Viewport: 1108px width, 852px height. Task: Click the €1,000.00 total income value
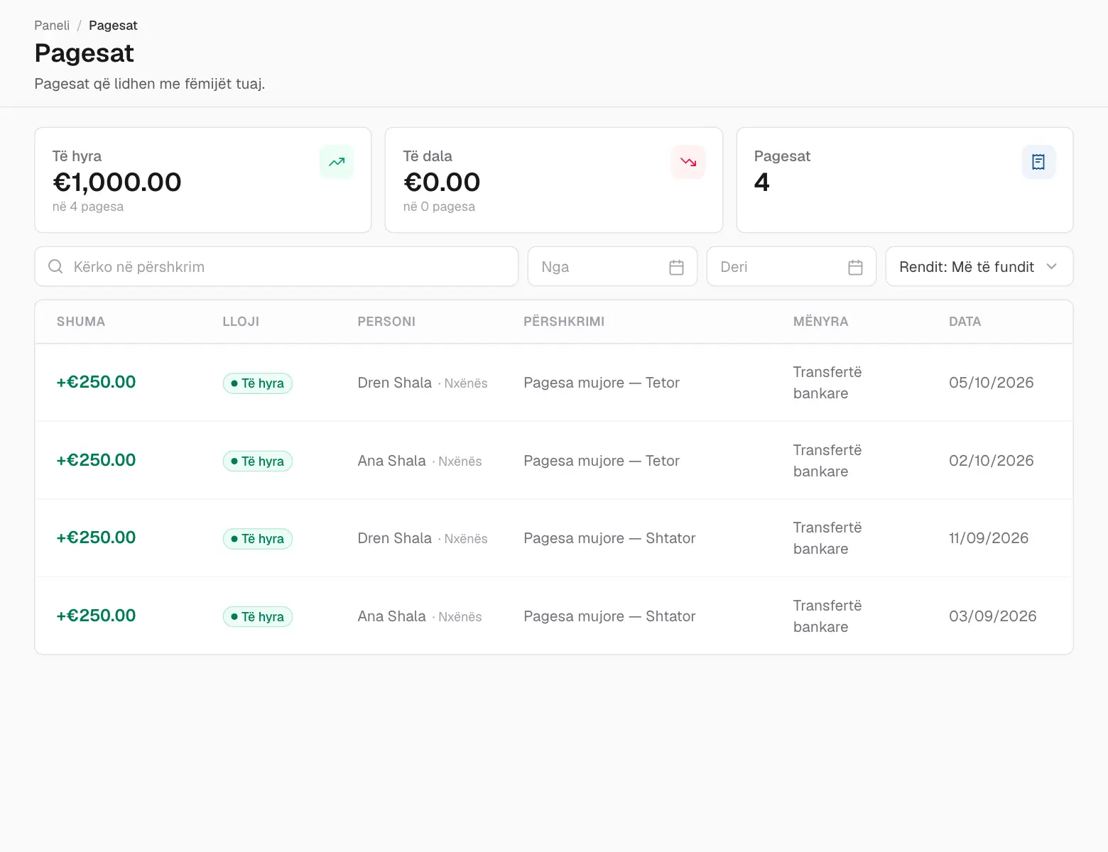(x=117, y=182)
